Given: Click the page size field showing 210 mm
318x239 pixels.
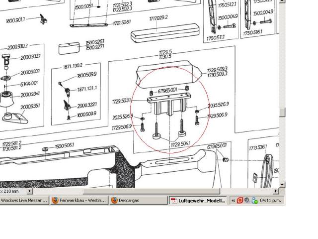Looking at the screenshot, I should (11, 191).
